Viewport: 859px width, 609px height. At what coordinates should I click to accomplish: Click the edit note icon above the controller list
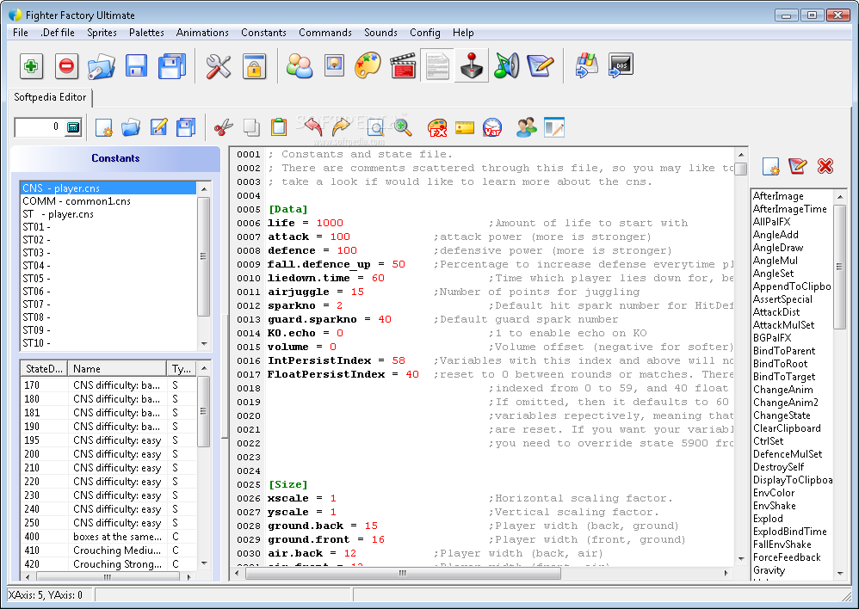(797, 166)
